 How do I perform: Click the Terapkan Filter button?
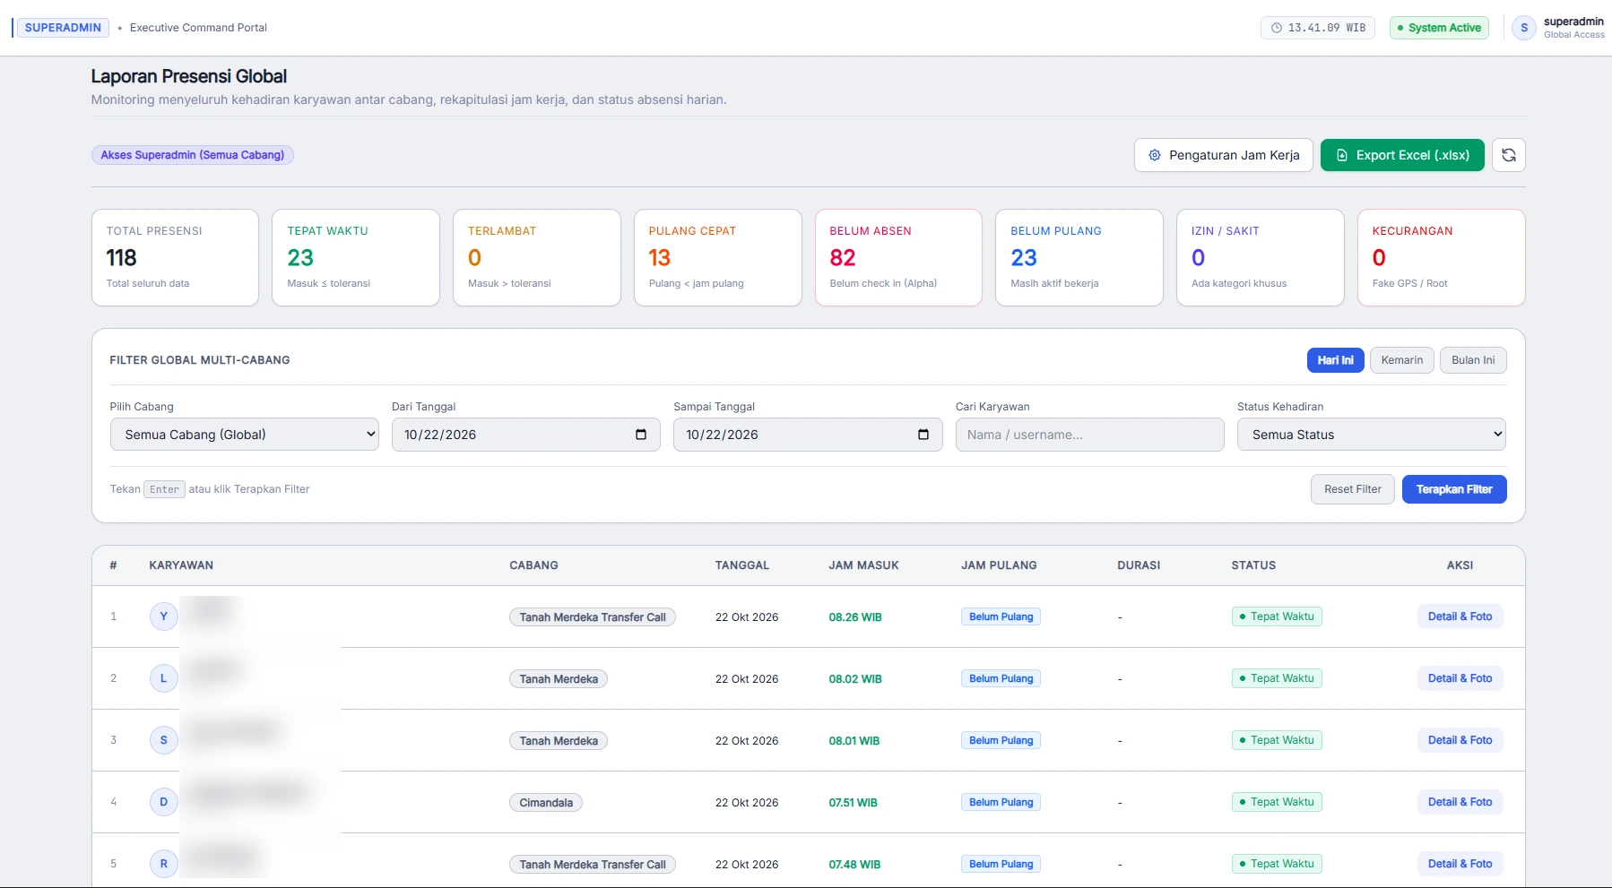[x=1454, y=489]
